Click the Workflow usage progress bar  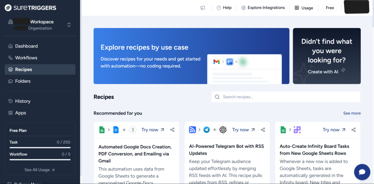pyautogui.click(x=40, y=160)
